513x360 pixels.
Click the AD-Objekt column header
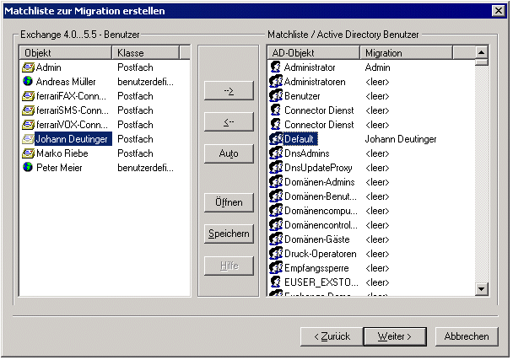point(313,53)
